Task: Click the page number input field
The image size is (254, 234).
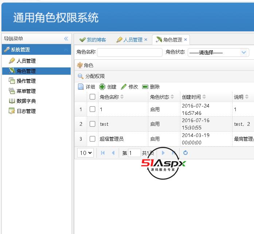Action: click(x=134, y=153)
